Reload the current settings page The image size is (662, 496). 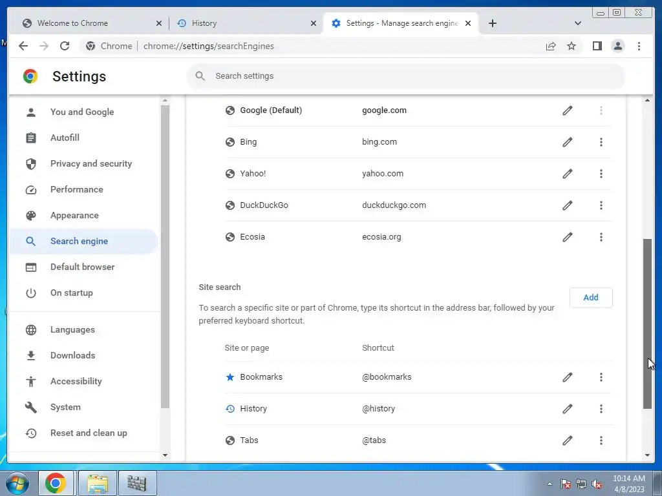click(x=65, y=46)
